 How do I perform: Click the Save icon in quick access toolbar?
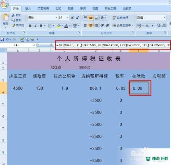click(x=2, y=40)
